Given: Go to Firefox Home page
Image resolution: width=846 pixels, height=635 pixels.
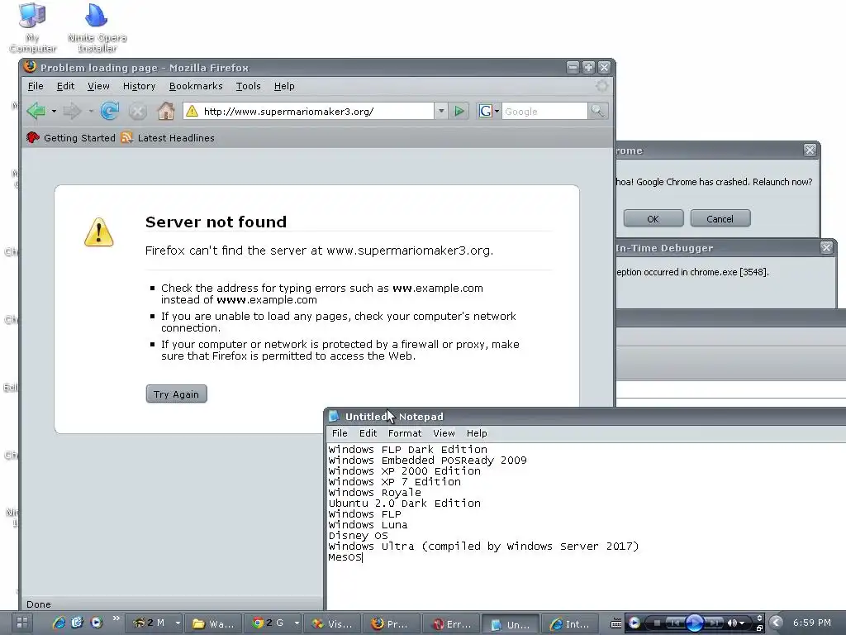Looking at the screenshot, I should tap(166, 112).
